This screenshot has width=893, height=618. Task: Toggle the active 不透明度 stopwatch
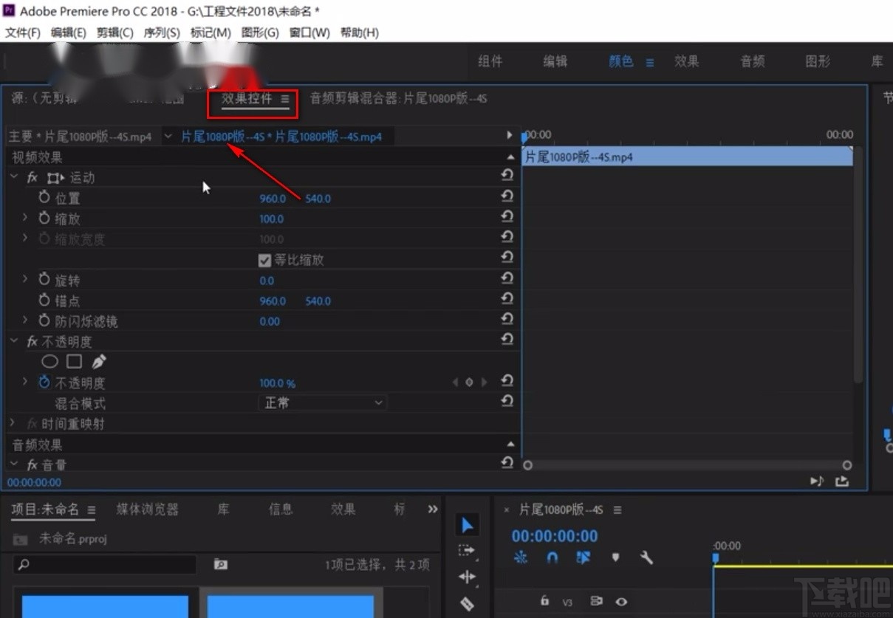pos(44,382)
